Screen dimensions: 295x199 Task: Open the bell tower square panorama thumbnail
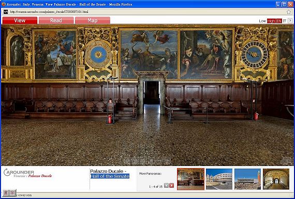pyautogui.click(x=247, y=179)
